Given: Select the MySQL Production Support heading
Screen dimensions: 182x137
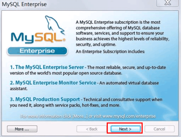Looking at the screenshot, I should click(x=45, y=99).
